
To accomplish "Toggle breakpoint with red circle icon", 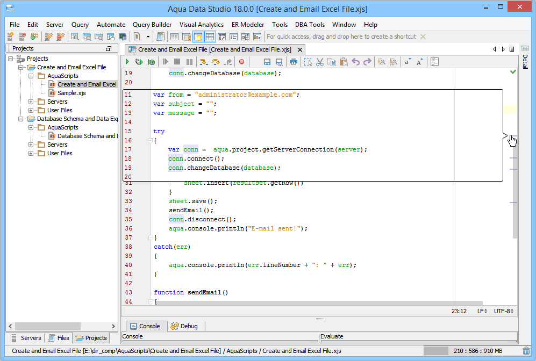I will (x=242, y=62).
